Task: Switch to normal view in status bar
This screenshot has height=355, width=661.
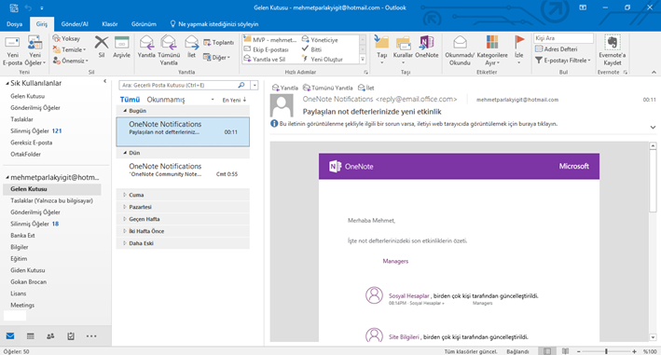Action: tap(546, 351)
